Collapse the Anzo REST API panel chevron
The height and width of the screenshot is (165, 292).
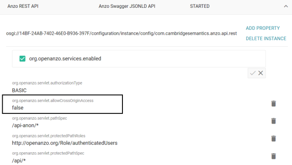pyautogui.click(x=286, y=6)
